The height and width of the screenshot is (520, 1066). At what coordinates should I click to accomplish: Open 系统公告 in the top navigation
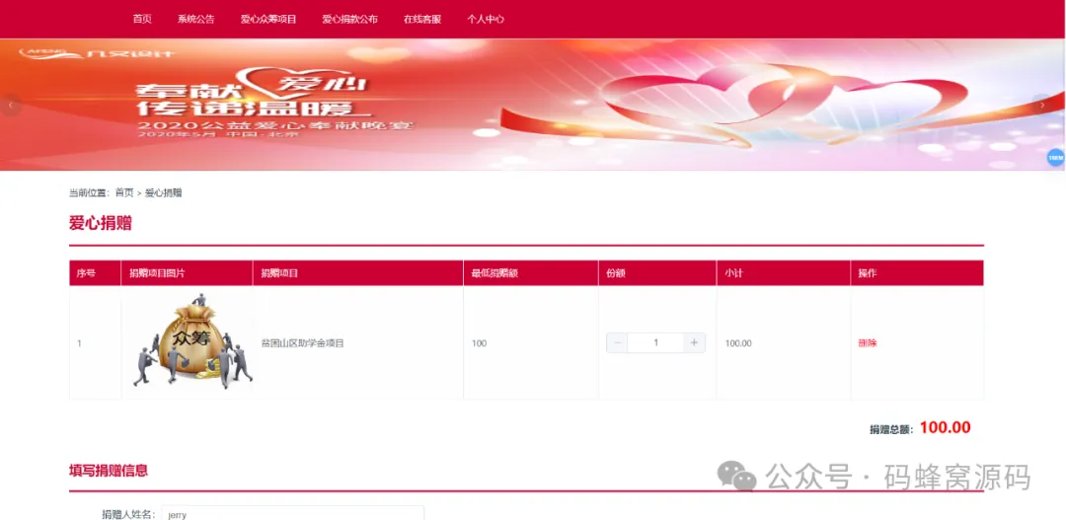click(x=195, y=19)
